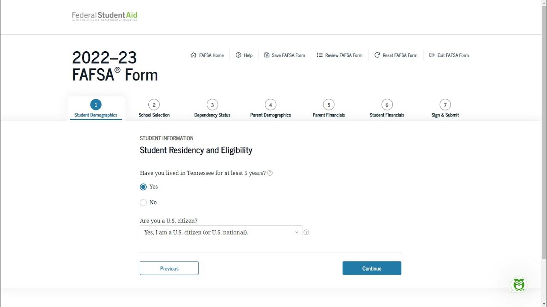
Task: Click the Review FAFSA Form list icon
Action: 320,55
